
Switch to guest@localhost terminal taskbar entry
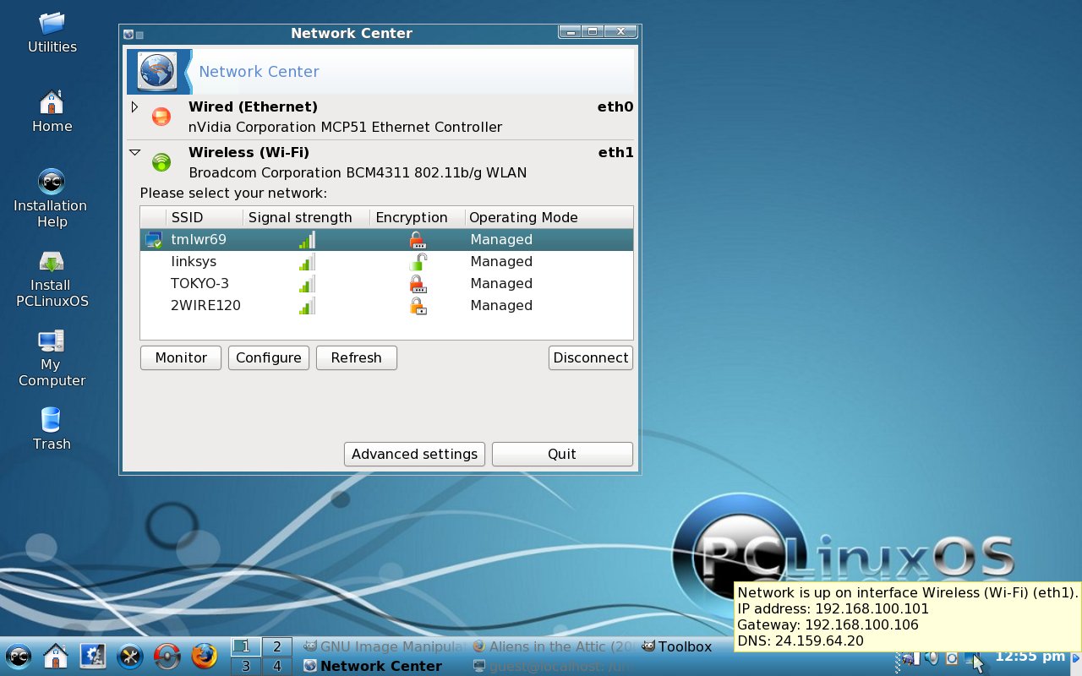pyautogui.click(x=553, y=666)
